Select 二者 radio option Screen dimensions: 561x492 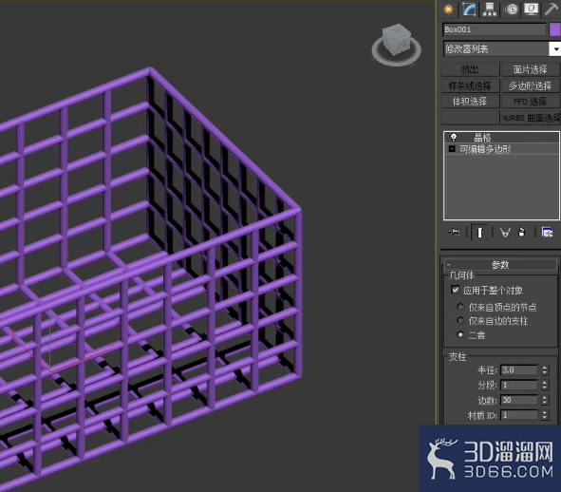click(460, 334)
